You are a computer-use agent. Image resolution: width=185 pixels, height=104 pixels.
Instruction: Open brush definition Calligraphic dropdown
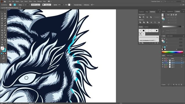coord(52,5)
